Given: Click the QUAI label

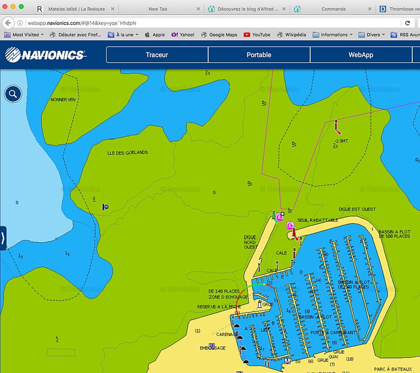Looking at the screenshot, I should 333,357.
